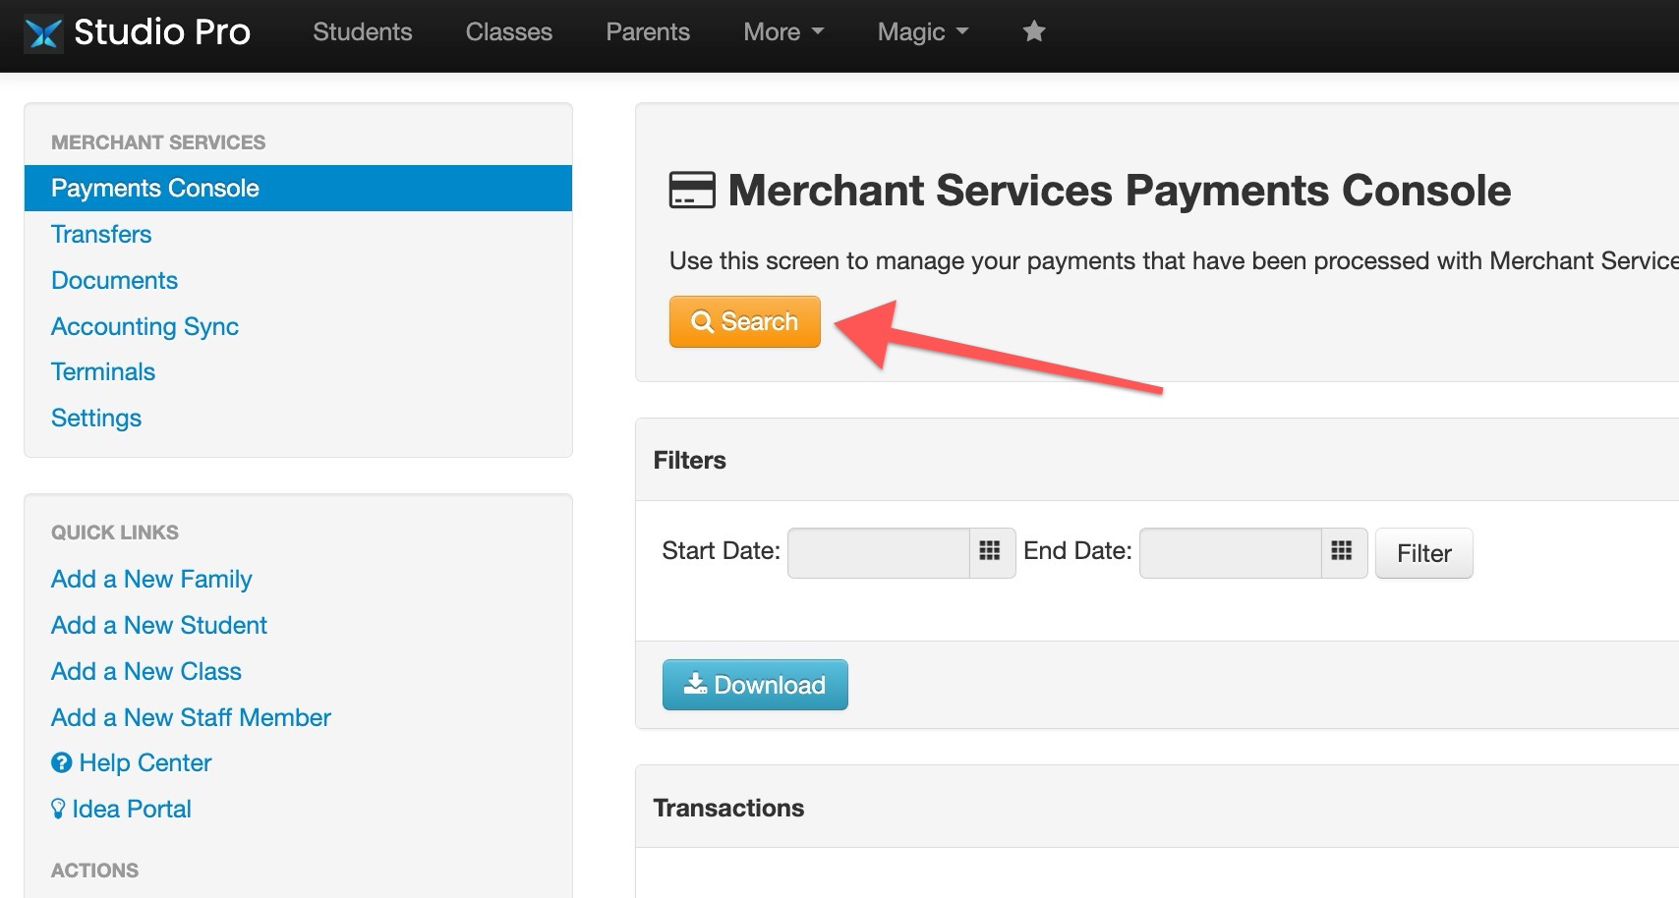Click Add a New Family link
The width and height of the screenshot is (1679, 898).
coord(151,579)
